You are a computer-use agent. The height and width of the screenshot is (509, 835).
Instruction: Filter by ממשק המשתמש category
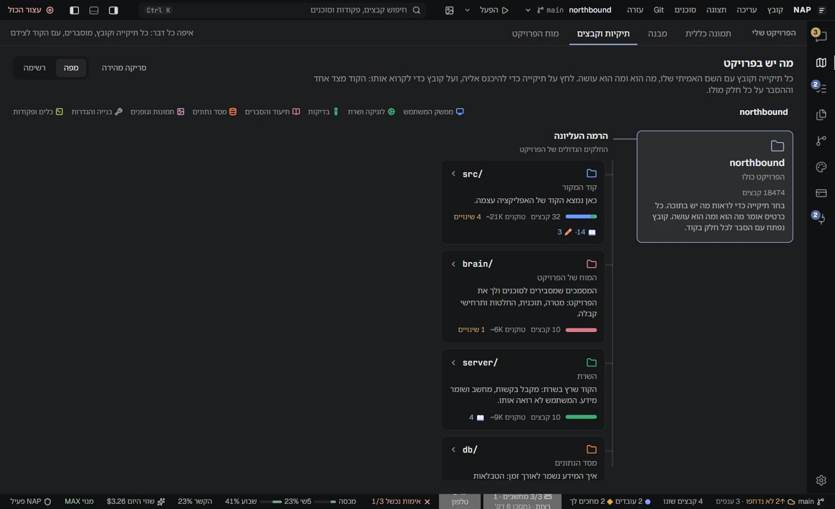click(433, 112)
